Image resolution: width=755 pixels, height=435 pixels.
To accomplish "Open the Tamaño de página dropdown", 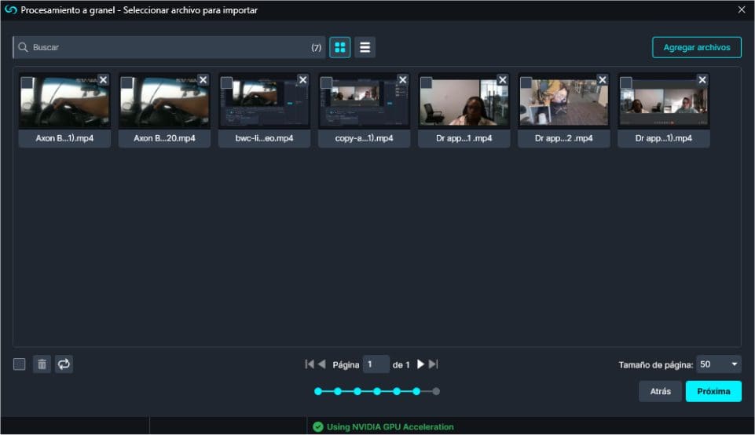I will 719,364.
